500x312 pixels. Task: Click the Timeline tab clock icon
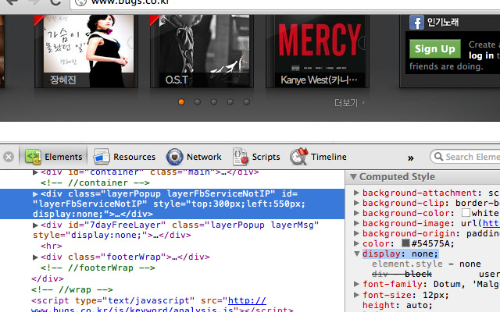[x=299, y=156]
